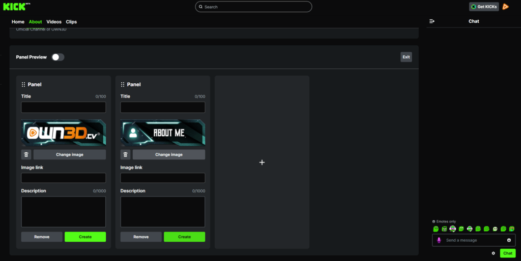The image size is (521, 261).
Task: Grab the first panel's drag handle icon
Action: [23, 85]
